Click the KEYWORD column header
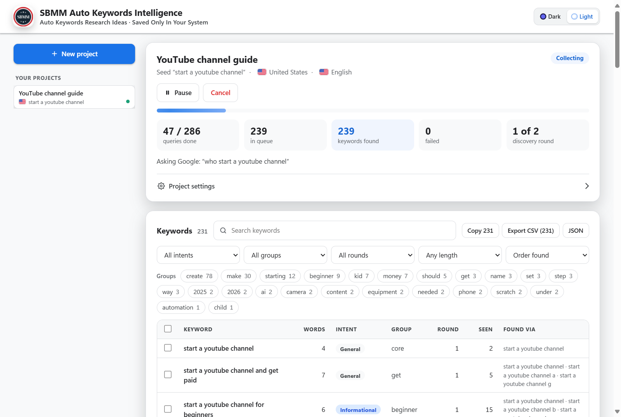This screenshot has height=417, width=621. click(x=198, y=329)
